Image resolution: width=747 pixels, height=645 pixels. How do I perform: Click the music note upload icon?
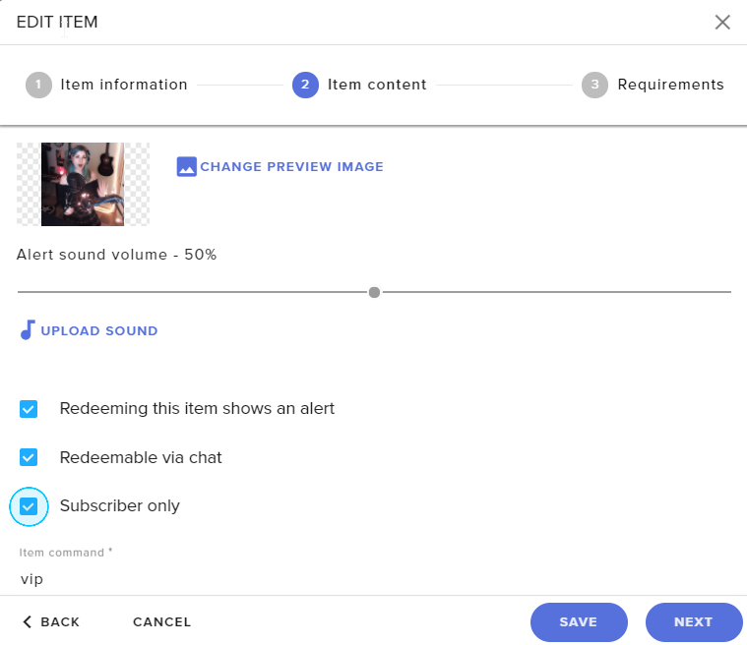(28, 330)
